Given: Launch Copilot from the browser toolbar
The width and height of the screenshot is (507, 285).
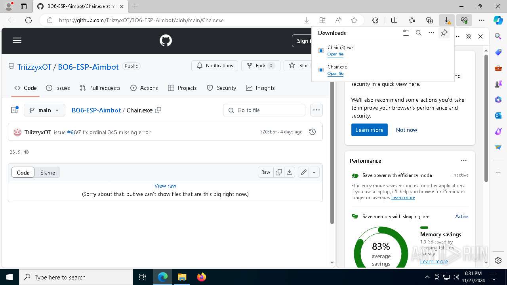Looking at the screenshot, I should point(498,20).
